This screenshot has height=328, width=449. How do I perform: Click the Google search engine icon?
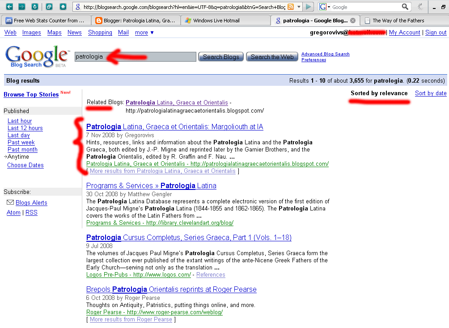click(323, 7)
